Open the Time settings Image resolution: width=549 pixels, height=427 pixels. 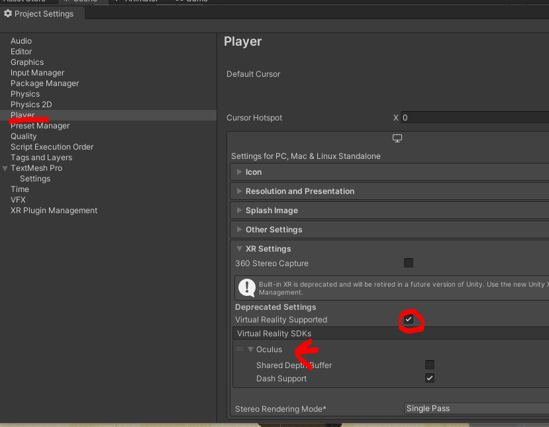20,189
